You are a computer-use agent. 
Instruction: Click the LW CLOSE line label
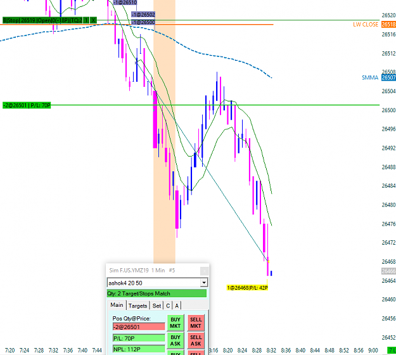366,25
